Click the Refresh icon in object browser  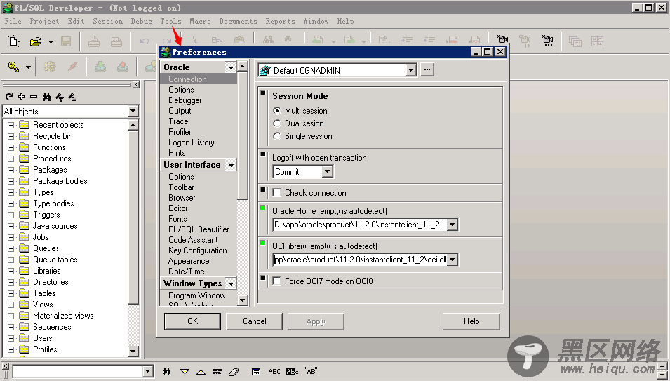click(x=9, y=97)
